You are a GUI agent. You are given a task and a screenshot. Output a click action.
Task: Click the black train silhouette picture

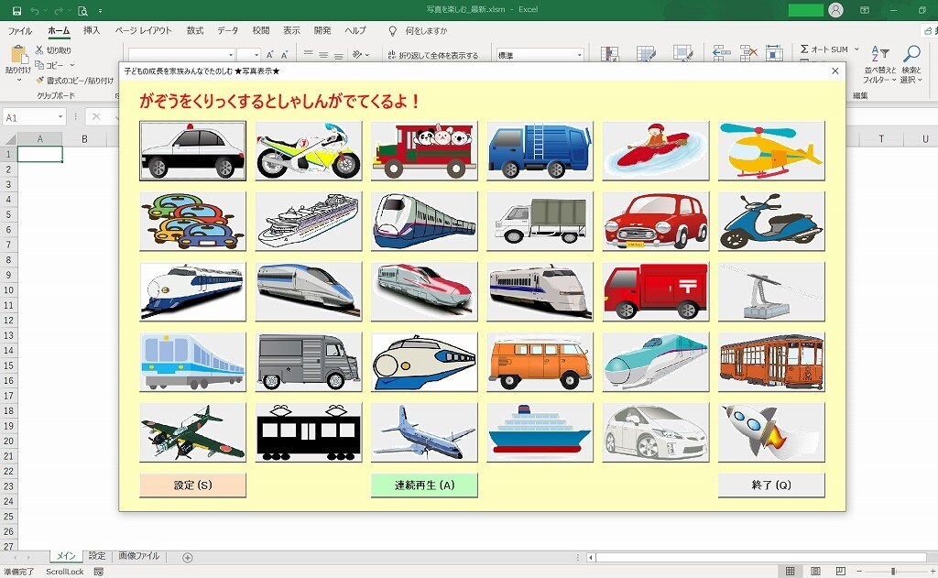click(x=308, y=432)
